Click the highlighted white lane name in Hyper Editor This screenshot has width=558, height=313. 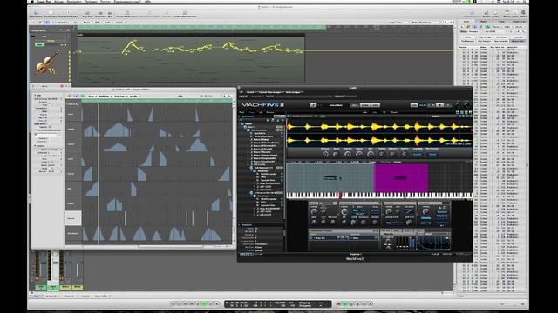[73, 218]
